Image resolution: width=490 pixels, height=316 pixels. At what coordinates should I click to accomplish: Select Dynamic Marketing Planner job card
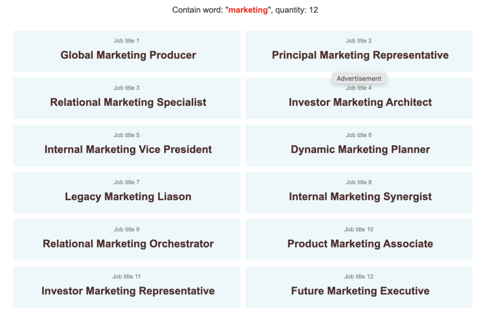pos(359,146)
